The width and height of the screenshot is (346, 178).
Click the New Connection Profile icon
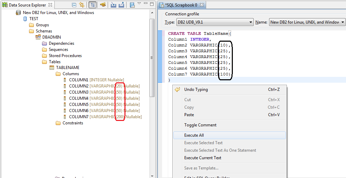(x=103, y=5)
